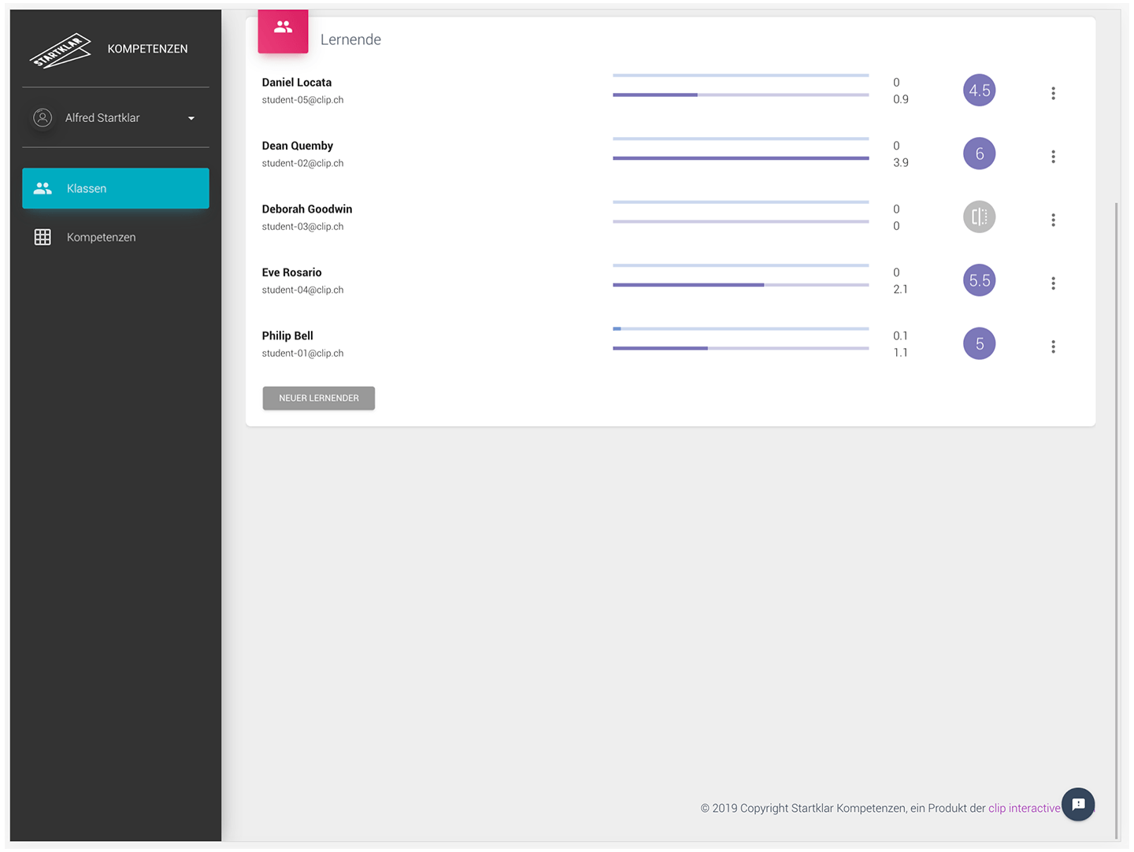Click Dean Quemby's grade 6 badge
The height and width of the screenshot is (852, 1134).
(x=979, y=154)
